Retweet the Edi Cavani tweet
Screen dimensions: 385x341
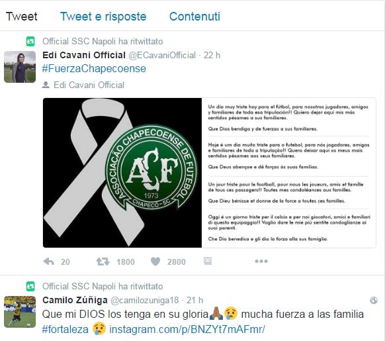pyautogui.click(x=103, y=262)
